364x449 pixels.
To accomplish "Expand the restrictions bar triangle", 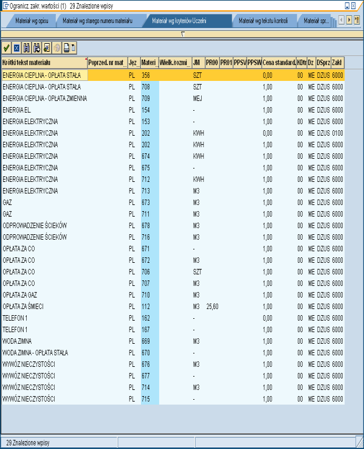I will [x=183, y=34].
